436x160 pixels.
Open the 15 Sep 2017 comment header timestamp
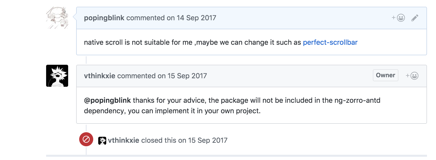(x=187, y=76)
